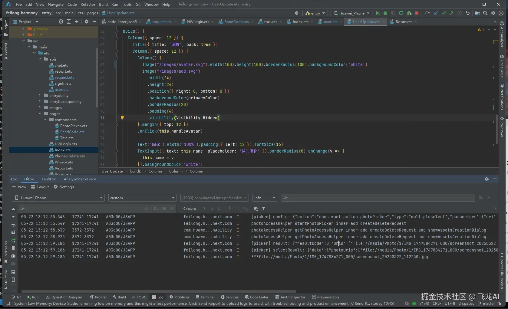Open the custom filter dropdown
The height and width of the screenshot is (309, 508).
click(142, 198)
